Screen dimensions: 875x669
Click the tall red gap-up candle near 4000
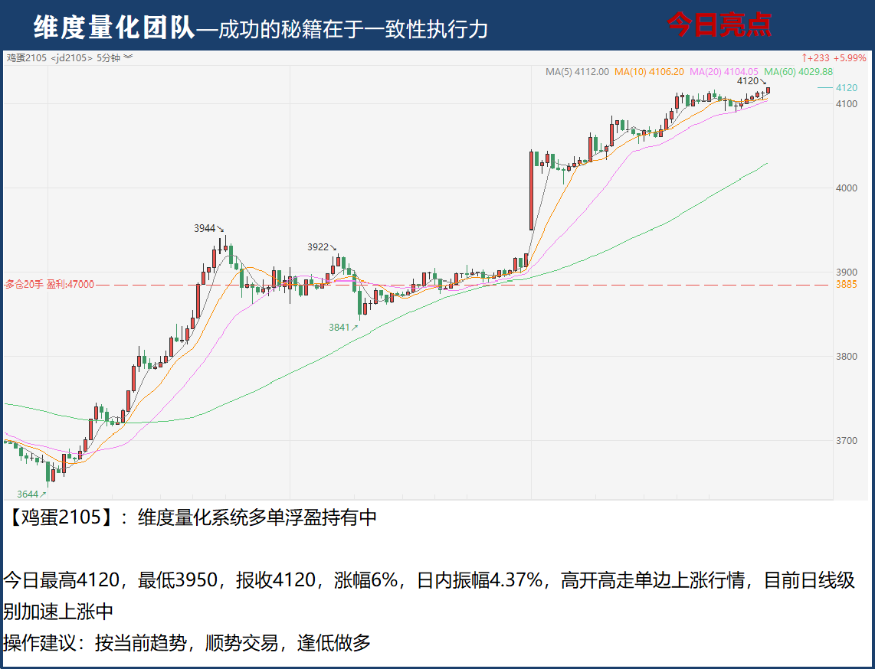532,190
